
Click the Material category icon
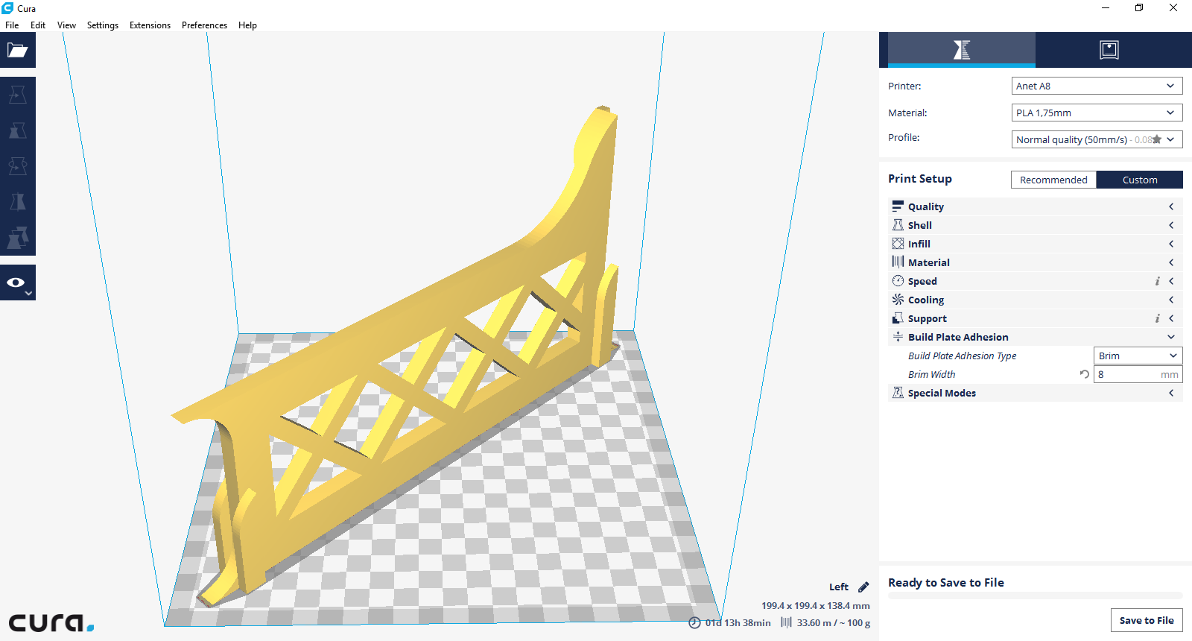pyautogui.click(x=898, y=262)
